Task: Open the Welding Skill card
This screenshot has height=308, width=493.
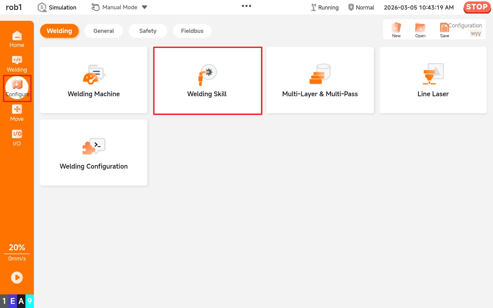Action: 207,81
